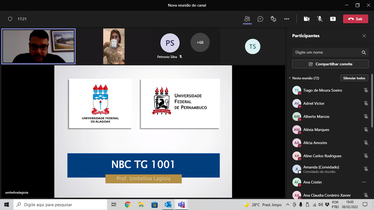The image size is (374, 210).
Task: Open the More actions ellipsis menu
Action: (x=287, y=19)
